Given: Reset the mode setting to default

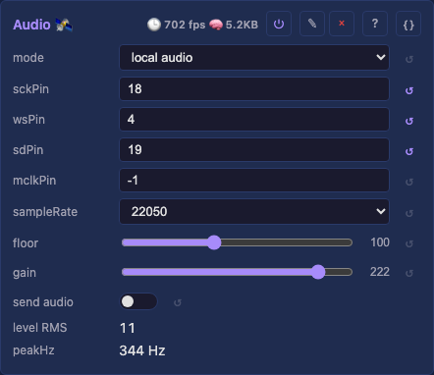Looking at the screenshot, I should pyautogui.click(x=409, y=59).
